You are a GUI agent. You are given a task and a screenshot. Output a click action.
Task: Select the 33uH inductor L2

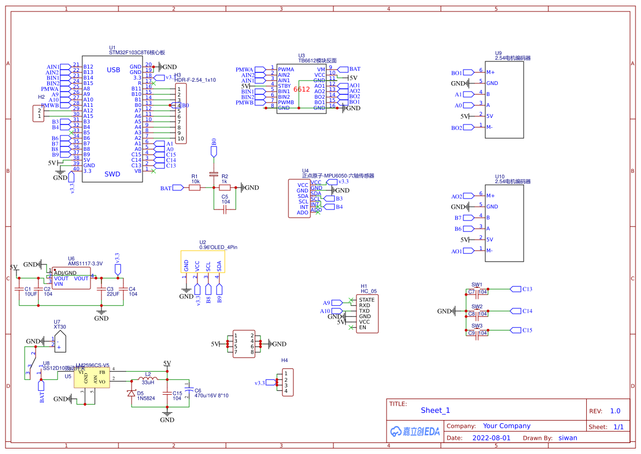point(147,378)
